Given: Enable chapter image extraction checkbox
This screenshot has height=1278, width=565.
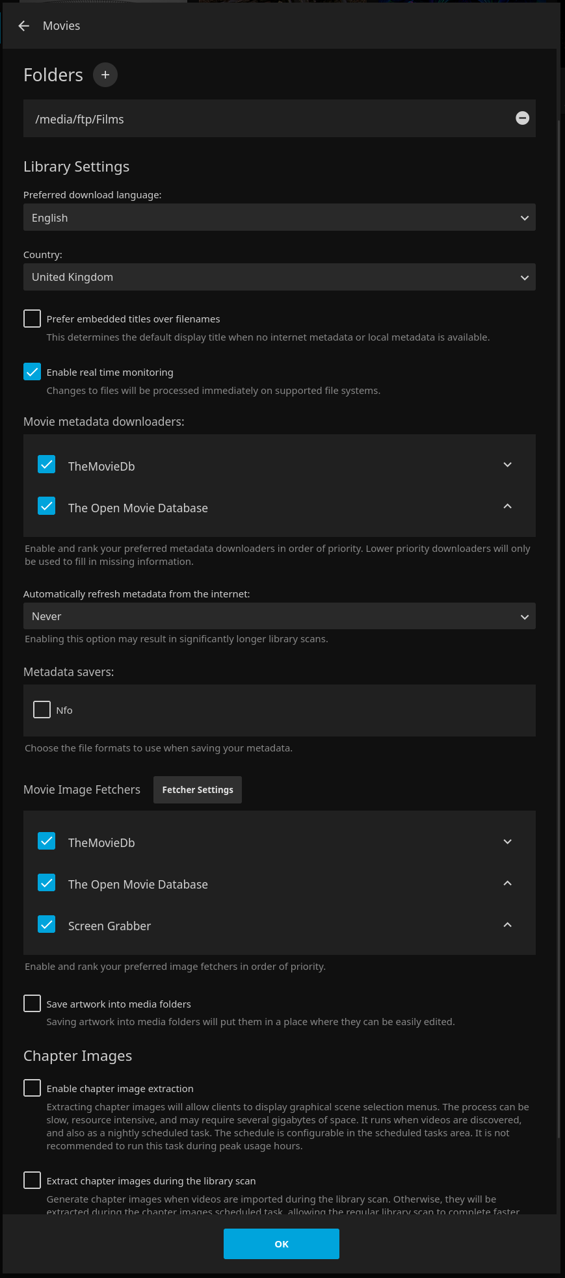Looking at the screenshot, I should pyautogui.click(x=32, y=1088).
